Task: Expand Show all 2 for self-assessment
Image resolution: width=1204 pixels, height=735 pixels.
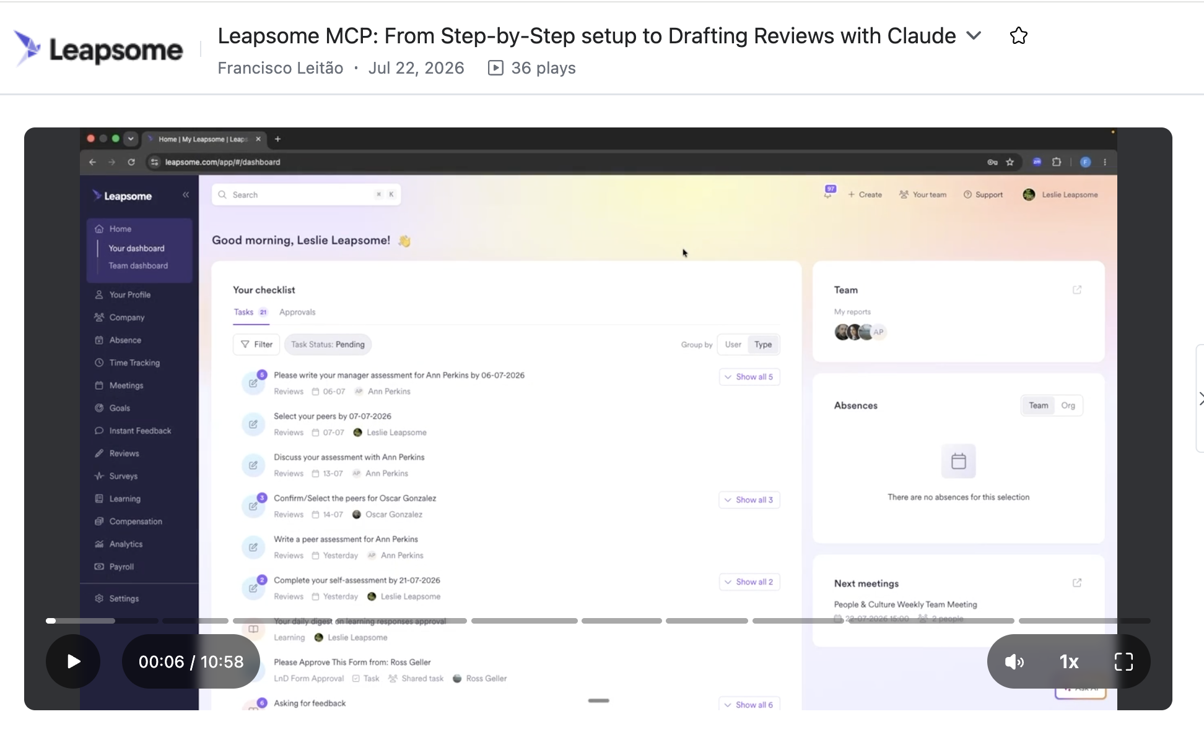Action: click(x=749, y=582)
